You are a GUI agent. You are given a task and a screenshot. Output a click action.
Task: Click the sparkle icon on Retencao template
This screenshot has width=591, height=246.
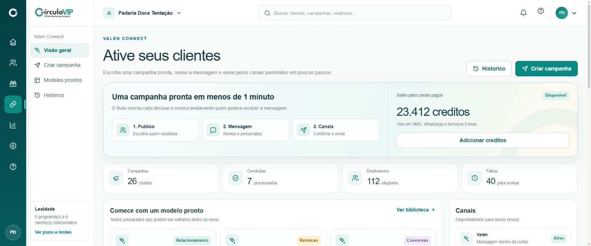232,240
